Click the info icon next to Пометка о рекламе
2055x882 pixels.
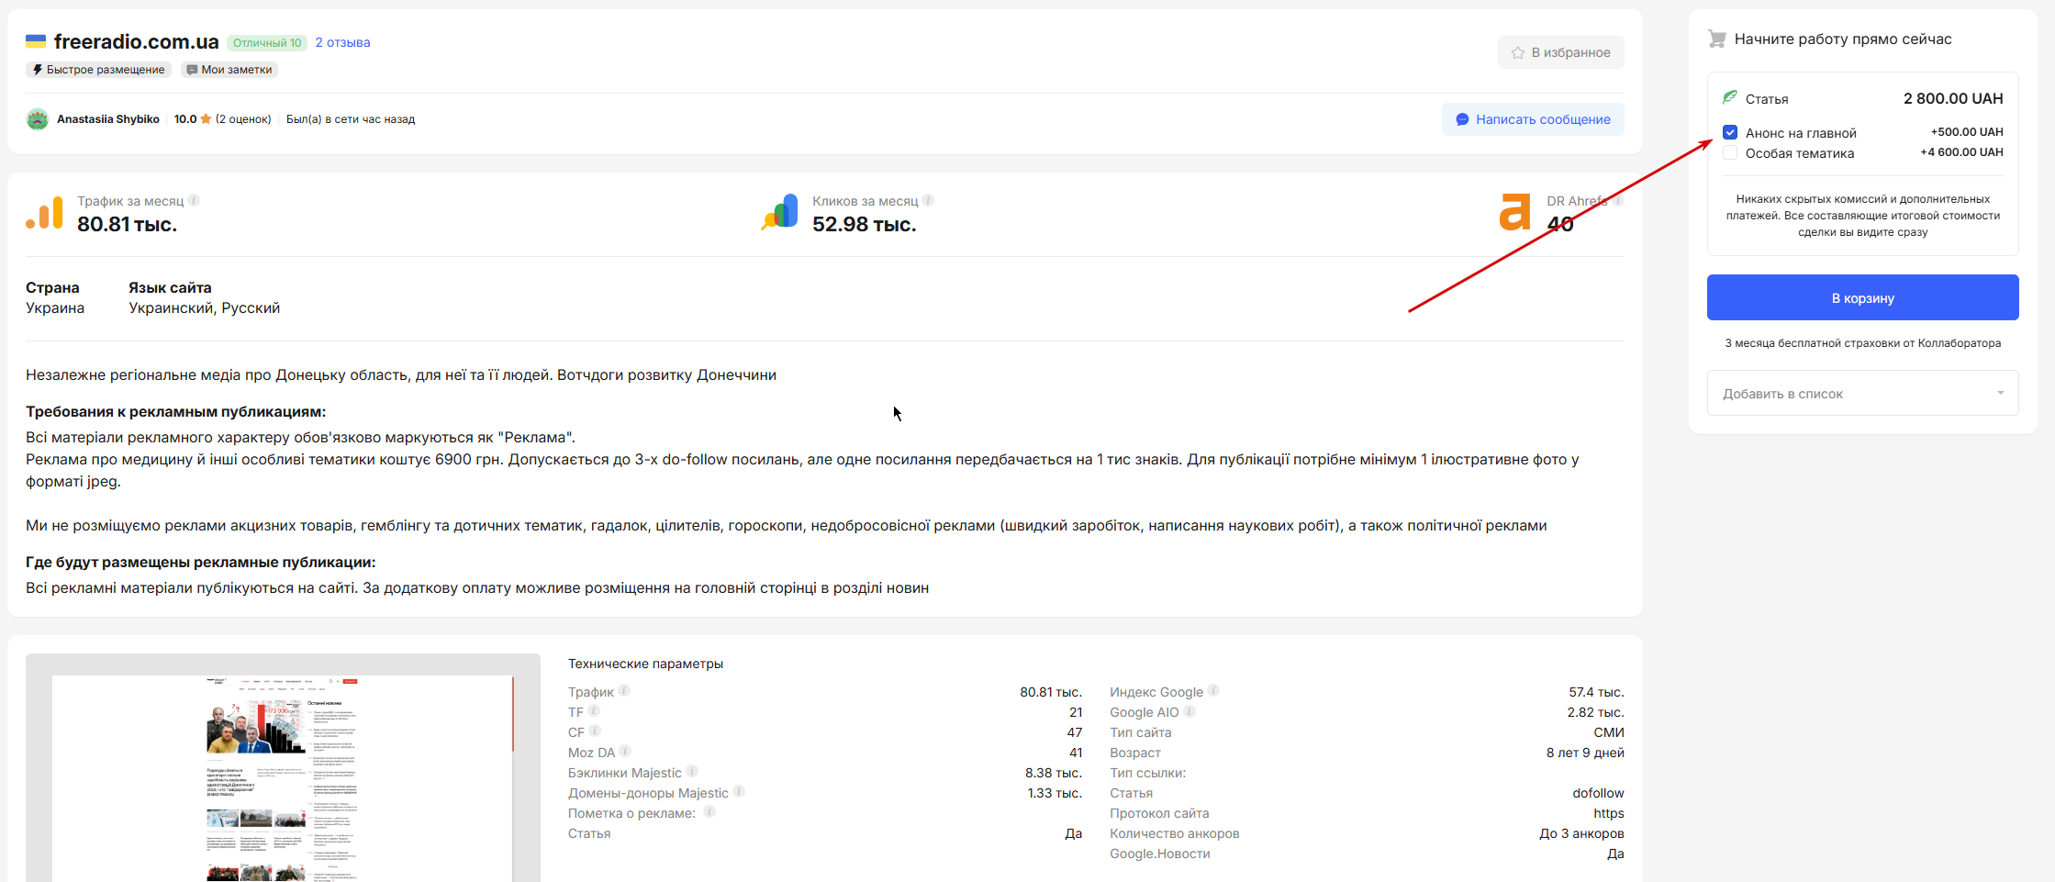[709, 811]
